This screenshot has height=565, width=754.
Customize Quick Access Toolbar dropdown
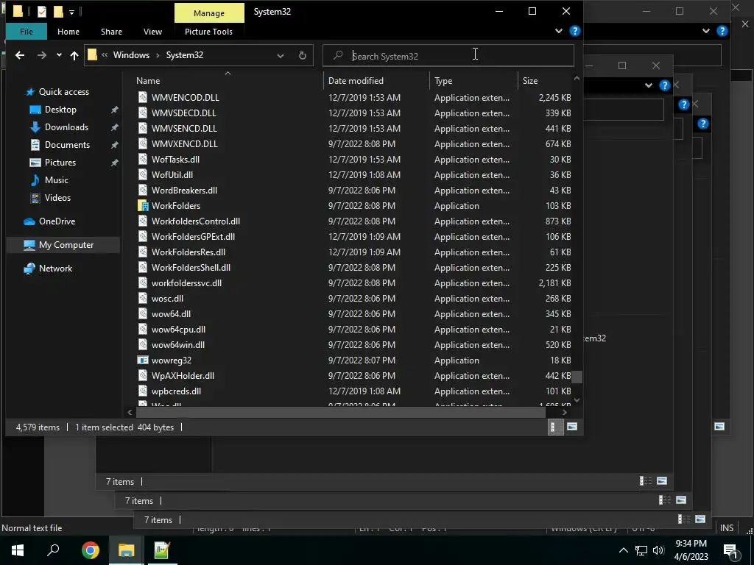click(x=71, y=12)
